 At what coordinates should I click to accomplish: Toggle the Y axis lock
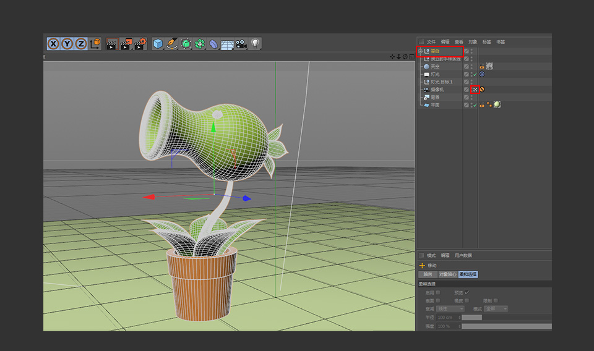click(67, 44)
